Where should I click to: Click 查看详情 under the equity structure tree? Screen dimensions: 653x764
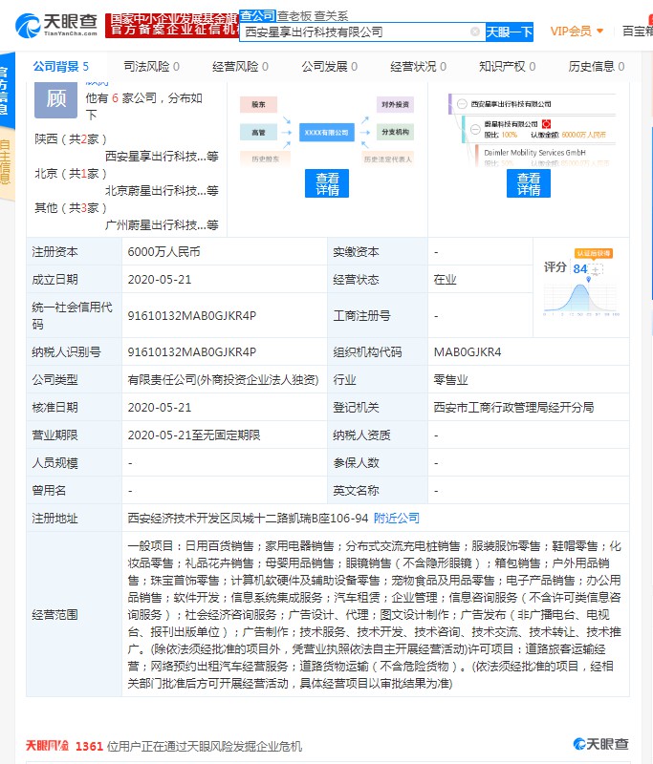point(529,183)
